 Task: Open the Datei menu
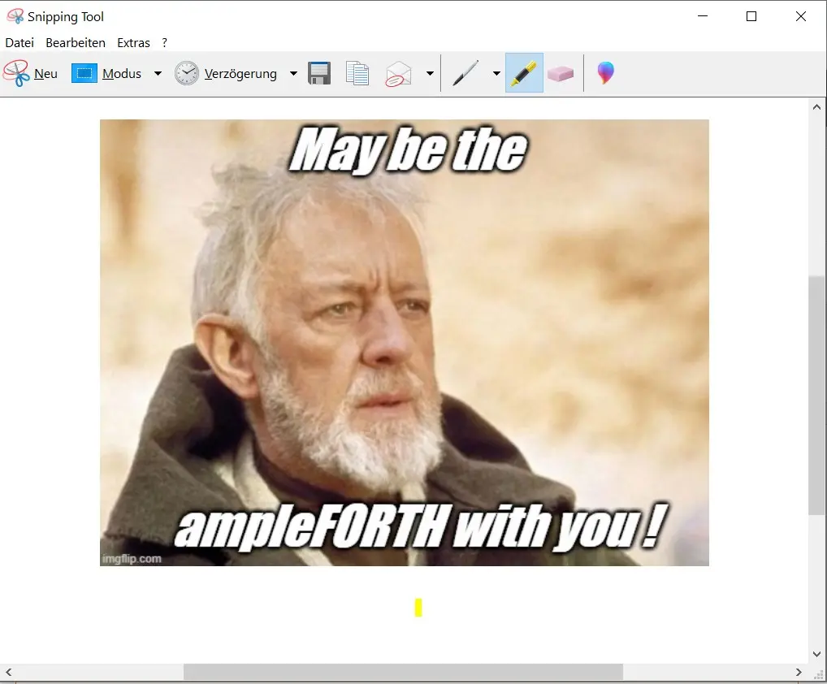(x=19, y=43)
